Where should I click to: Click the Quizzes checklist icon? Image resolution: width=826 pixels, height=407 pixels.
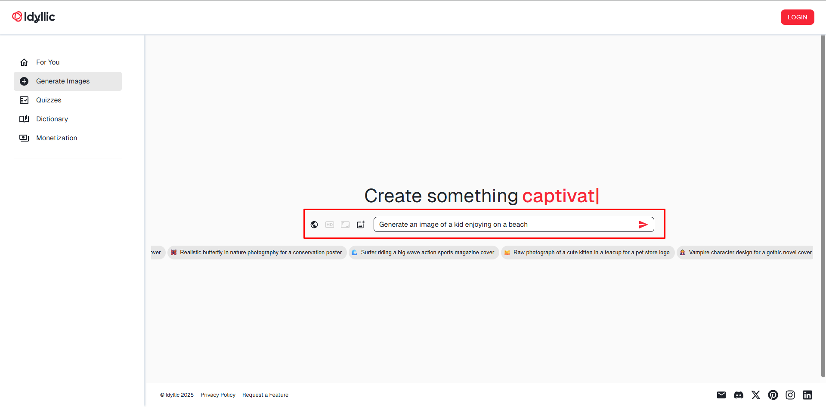[x=24, y=100]
